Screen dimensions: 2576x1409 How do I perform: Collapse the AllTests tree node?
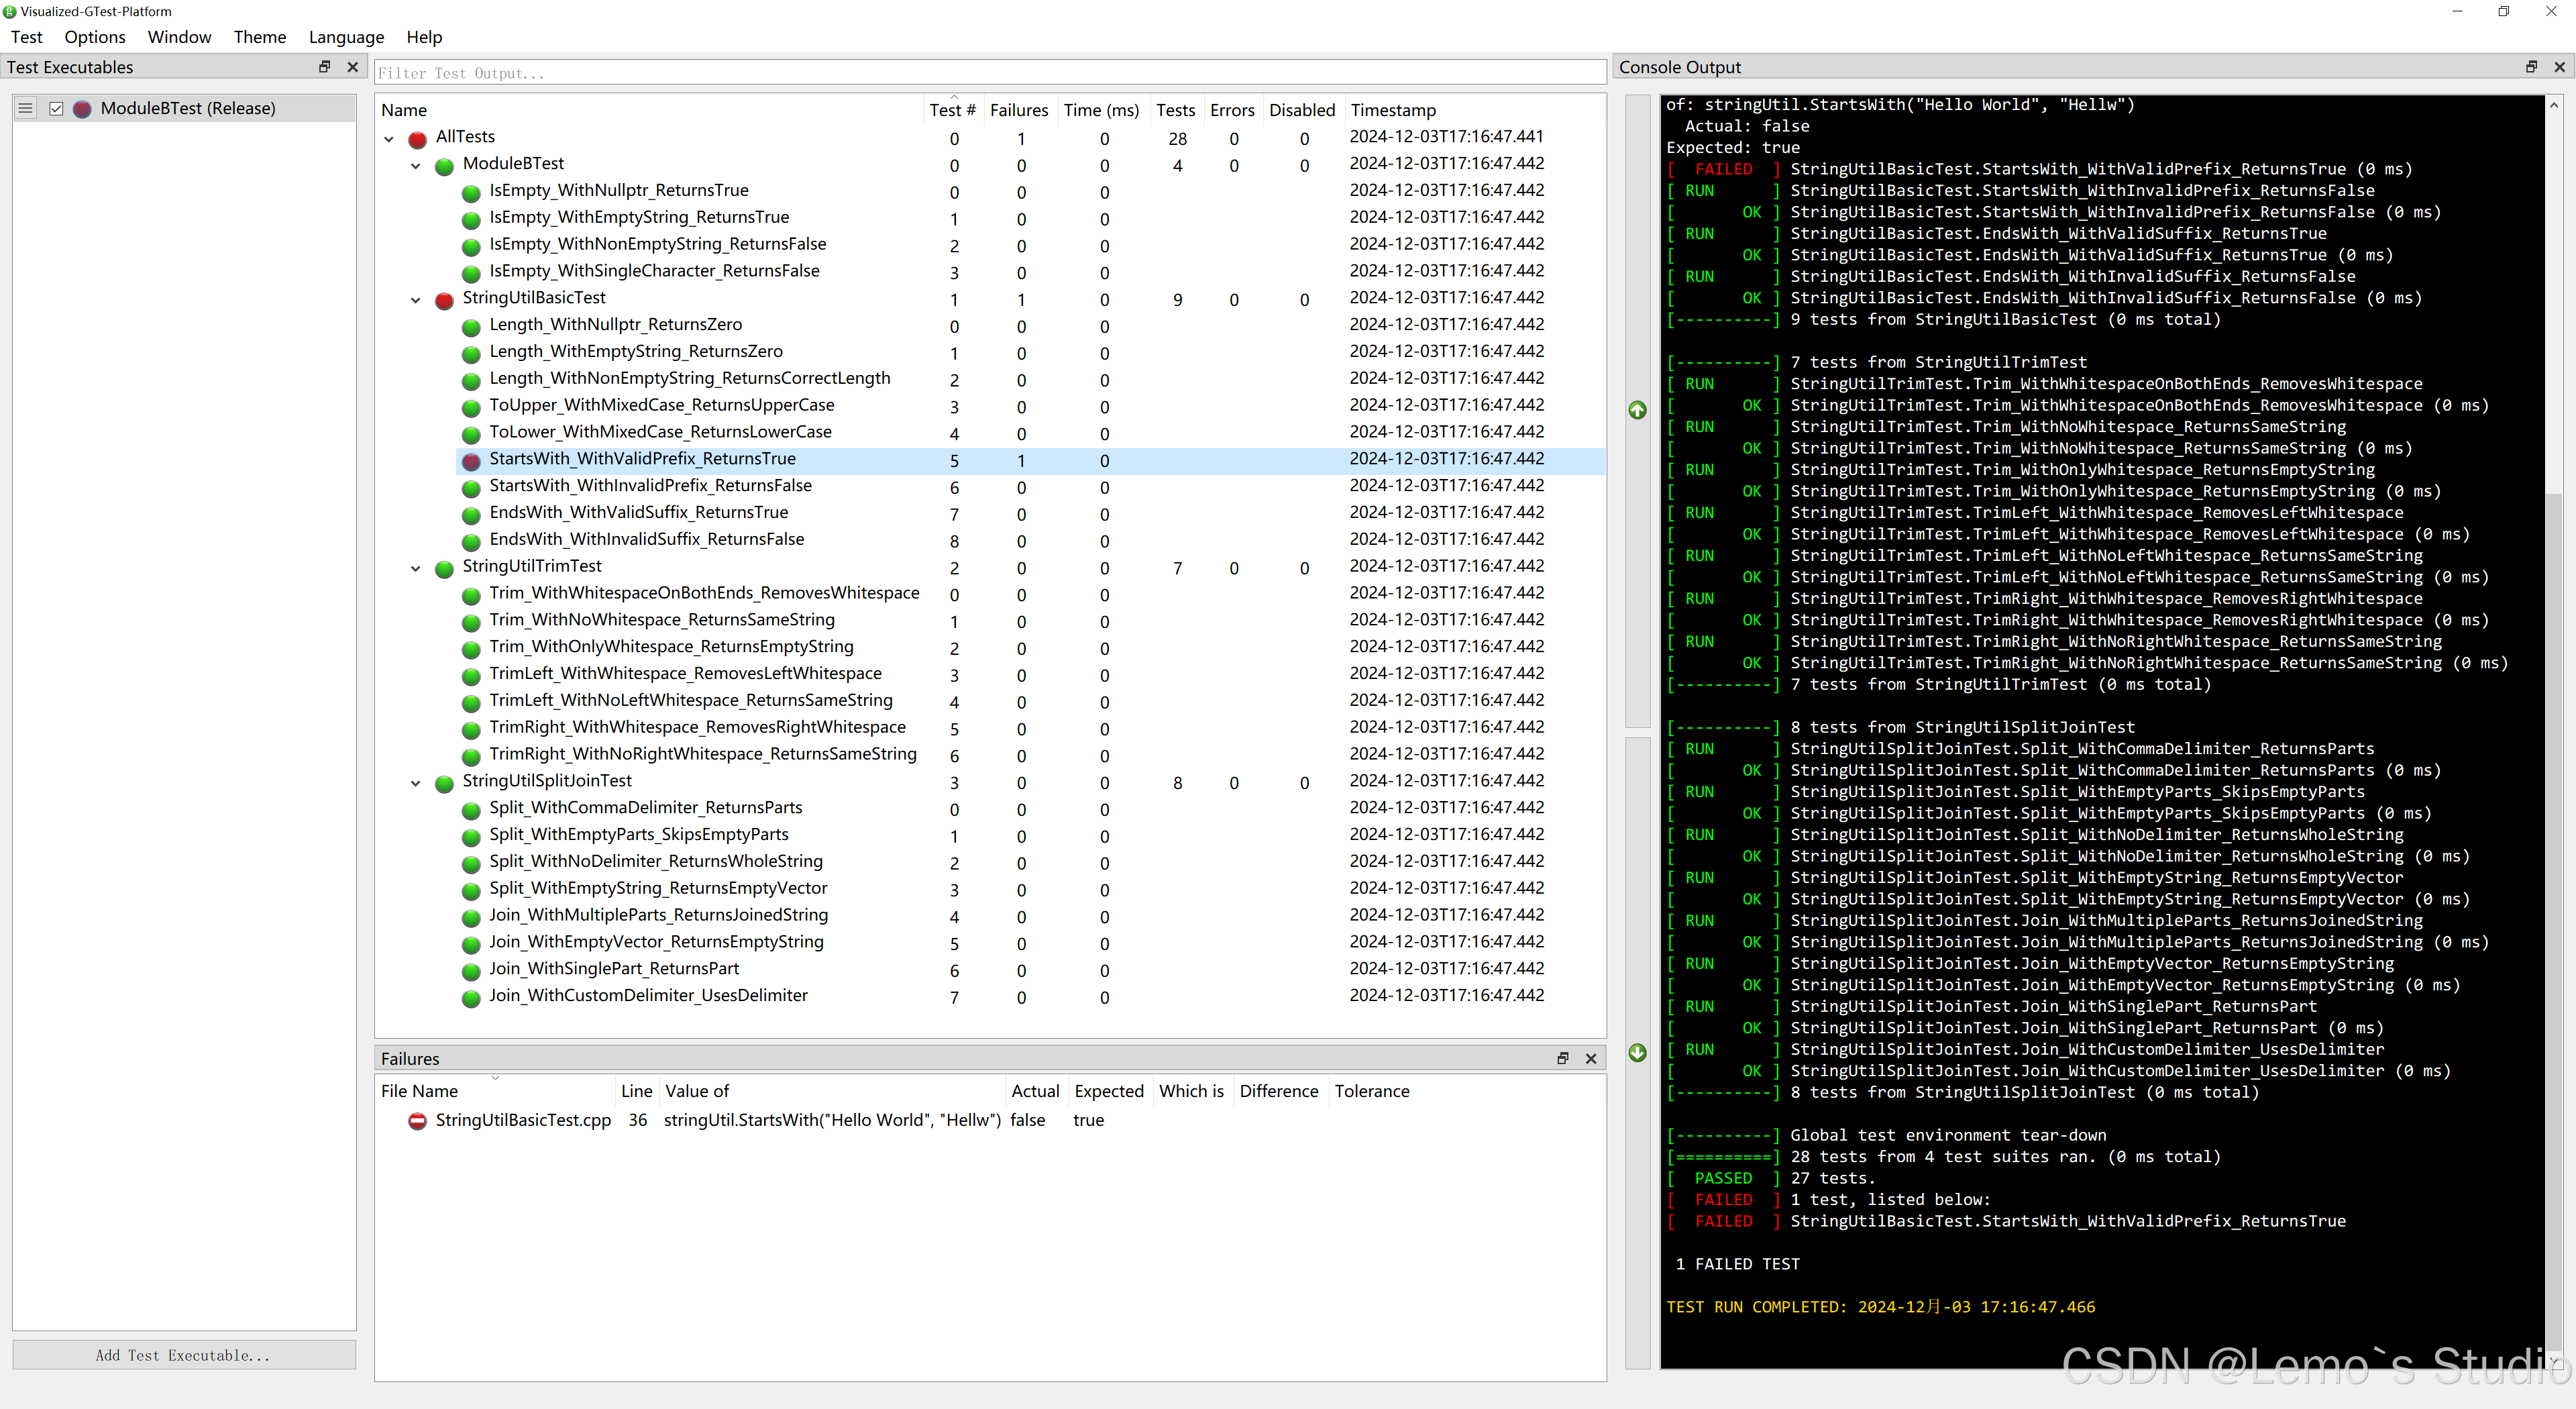pyautogui.click(x=389, y=138)
